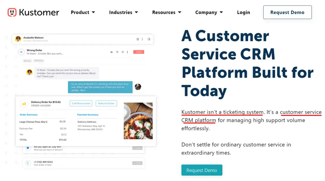Open the Product menu label
325x181 pixels.
pyautogui.click(x=80, y=12)
